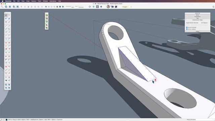The height and width of the screenshot is (121, 215).
Task: Switch to X-Ray face style
Action: pyautogui.click(x=46, y=7)
